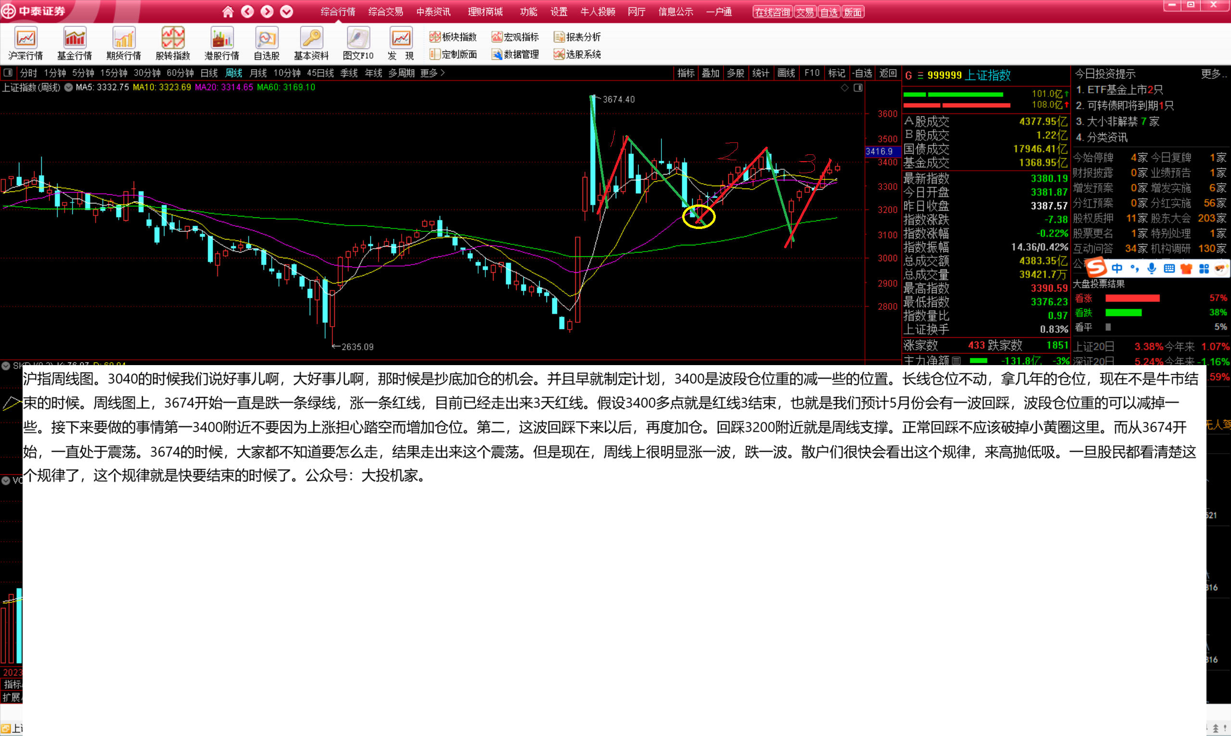Open 图文F10 information

point(358,44)
